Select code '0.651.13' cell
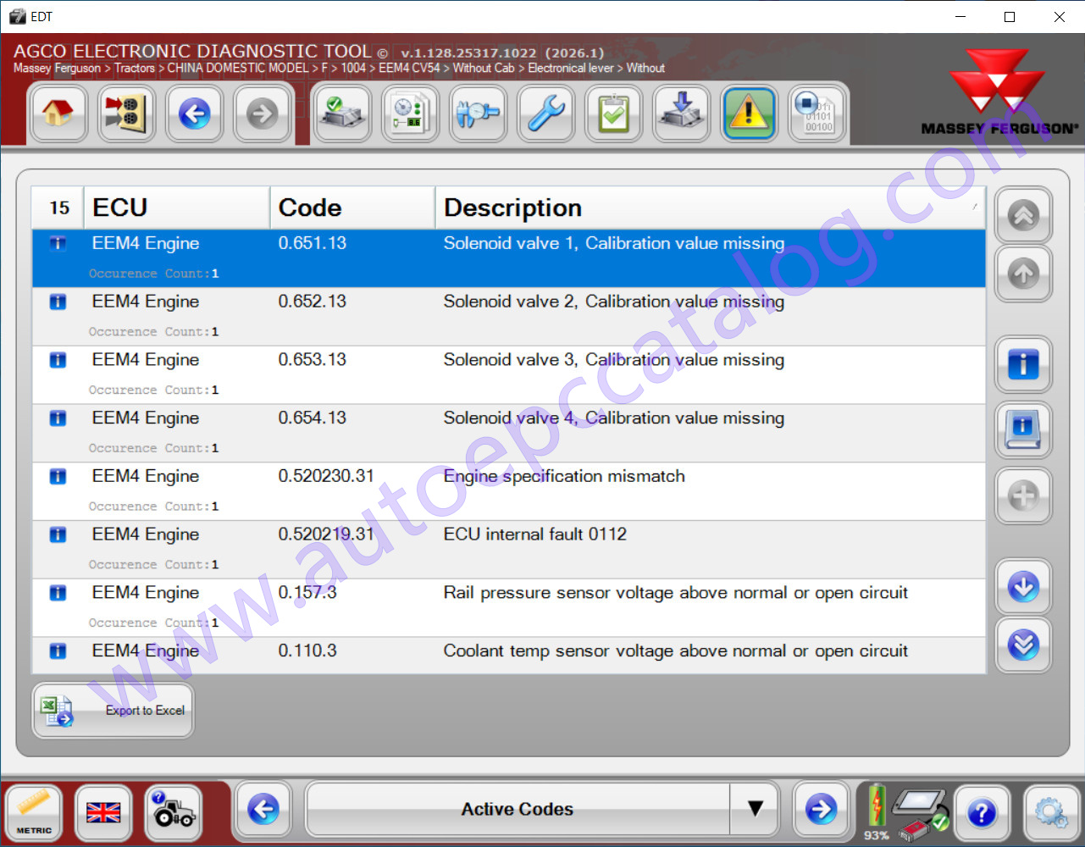The image size is (1085, 847). pyautogui.click(x=313, y=243)
